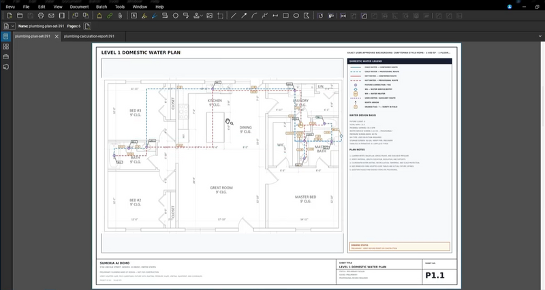The image size is (545, 290).
Task: Select the Ellipse shape tool
Action: tap(296, 16)
